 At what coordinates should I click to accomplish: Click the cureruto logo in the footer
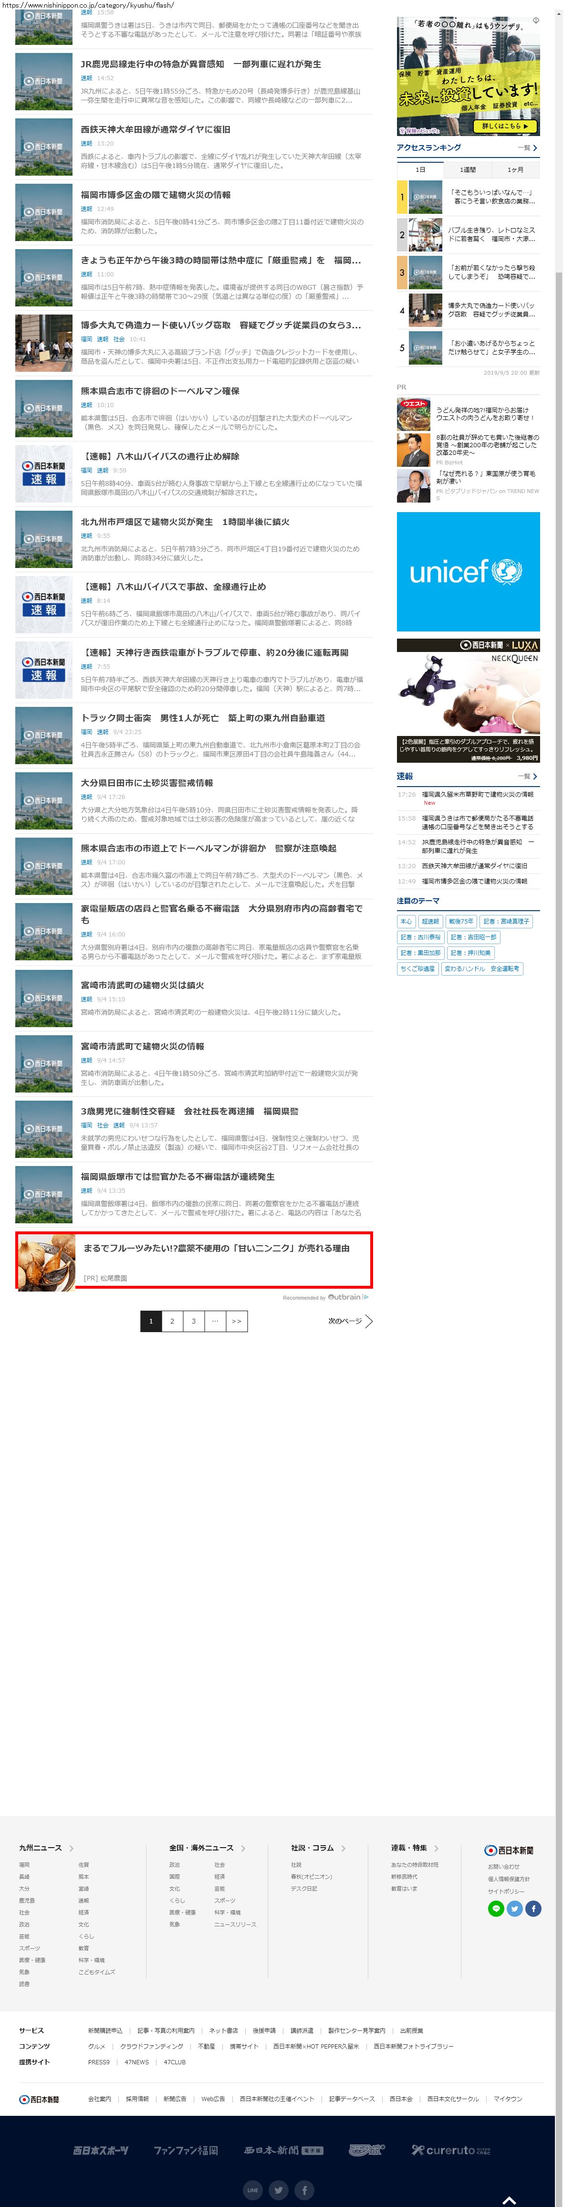coord(451,2150)
